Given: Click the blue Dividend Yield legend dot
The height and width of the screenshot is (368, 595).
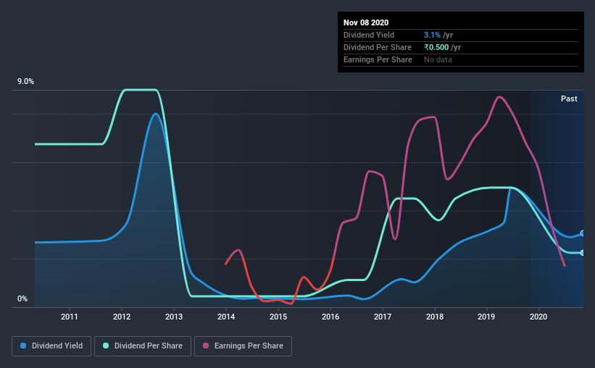Looking at the screenshot, I should point(23,346).
